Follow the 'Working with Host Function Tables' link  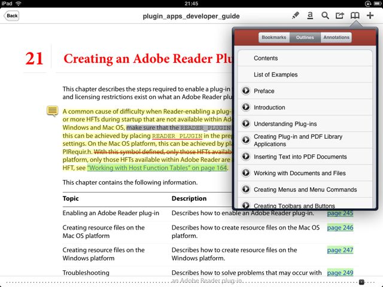pyautogui.click(x=157, y=168)
